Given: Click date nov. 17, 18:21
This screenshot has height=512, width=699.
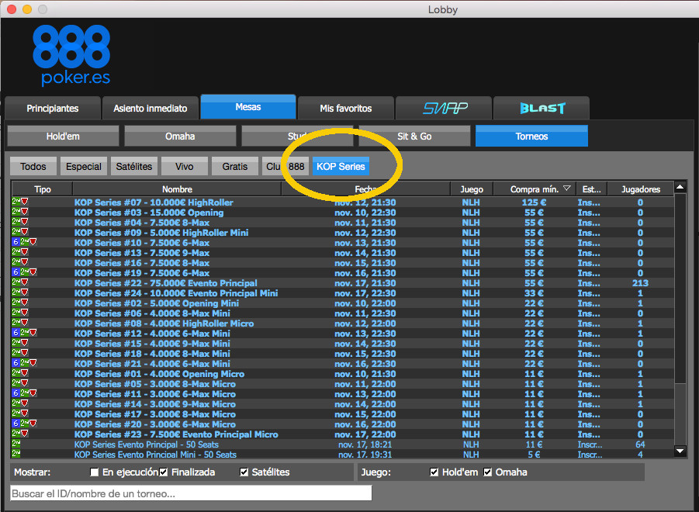Looking at the screenshot, I should coord(365,445).
